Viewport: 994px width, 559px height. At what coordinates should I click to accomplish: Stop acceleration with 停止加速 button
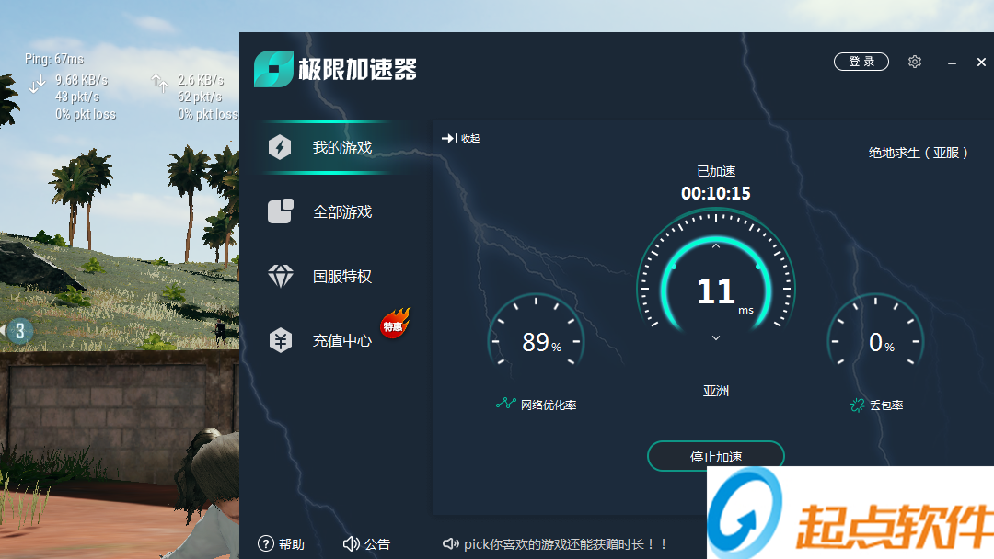point(716,456)
